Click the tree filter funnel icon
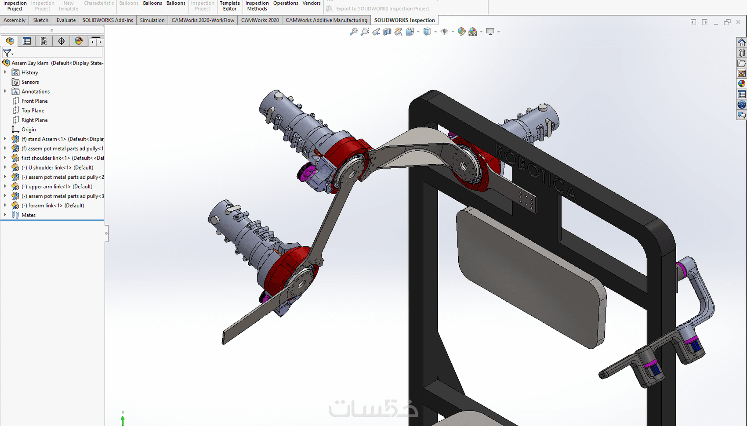This screenshot has height=426, width=747. tap(7, 53)
